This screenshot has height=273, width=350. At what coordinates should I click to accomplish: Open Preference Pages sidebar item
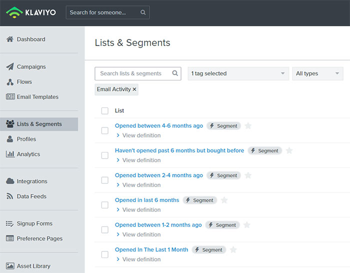click(x=39, y=238)
